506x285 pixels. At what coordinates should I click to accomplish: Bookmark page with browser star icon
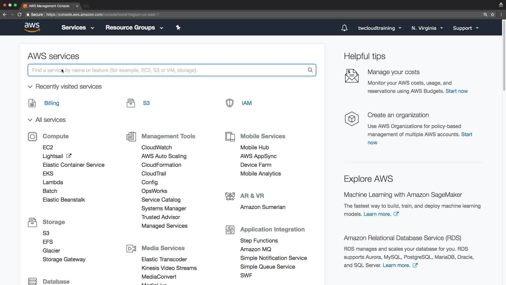pyautogui.click(x=492, y=15)
